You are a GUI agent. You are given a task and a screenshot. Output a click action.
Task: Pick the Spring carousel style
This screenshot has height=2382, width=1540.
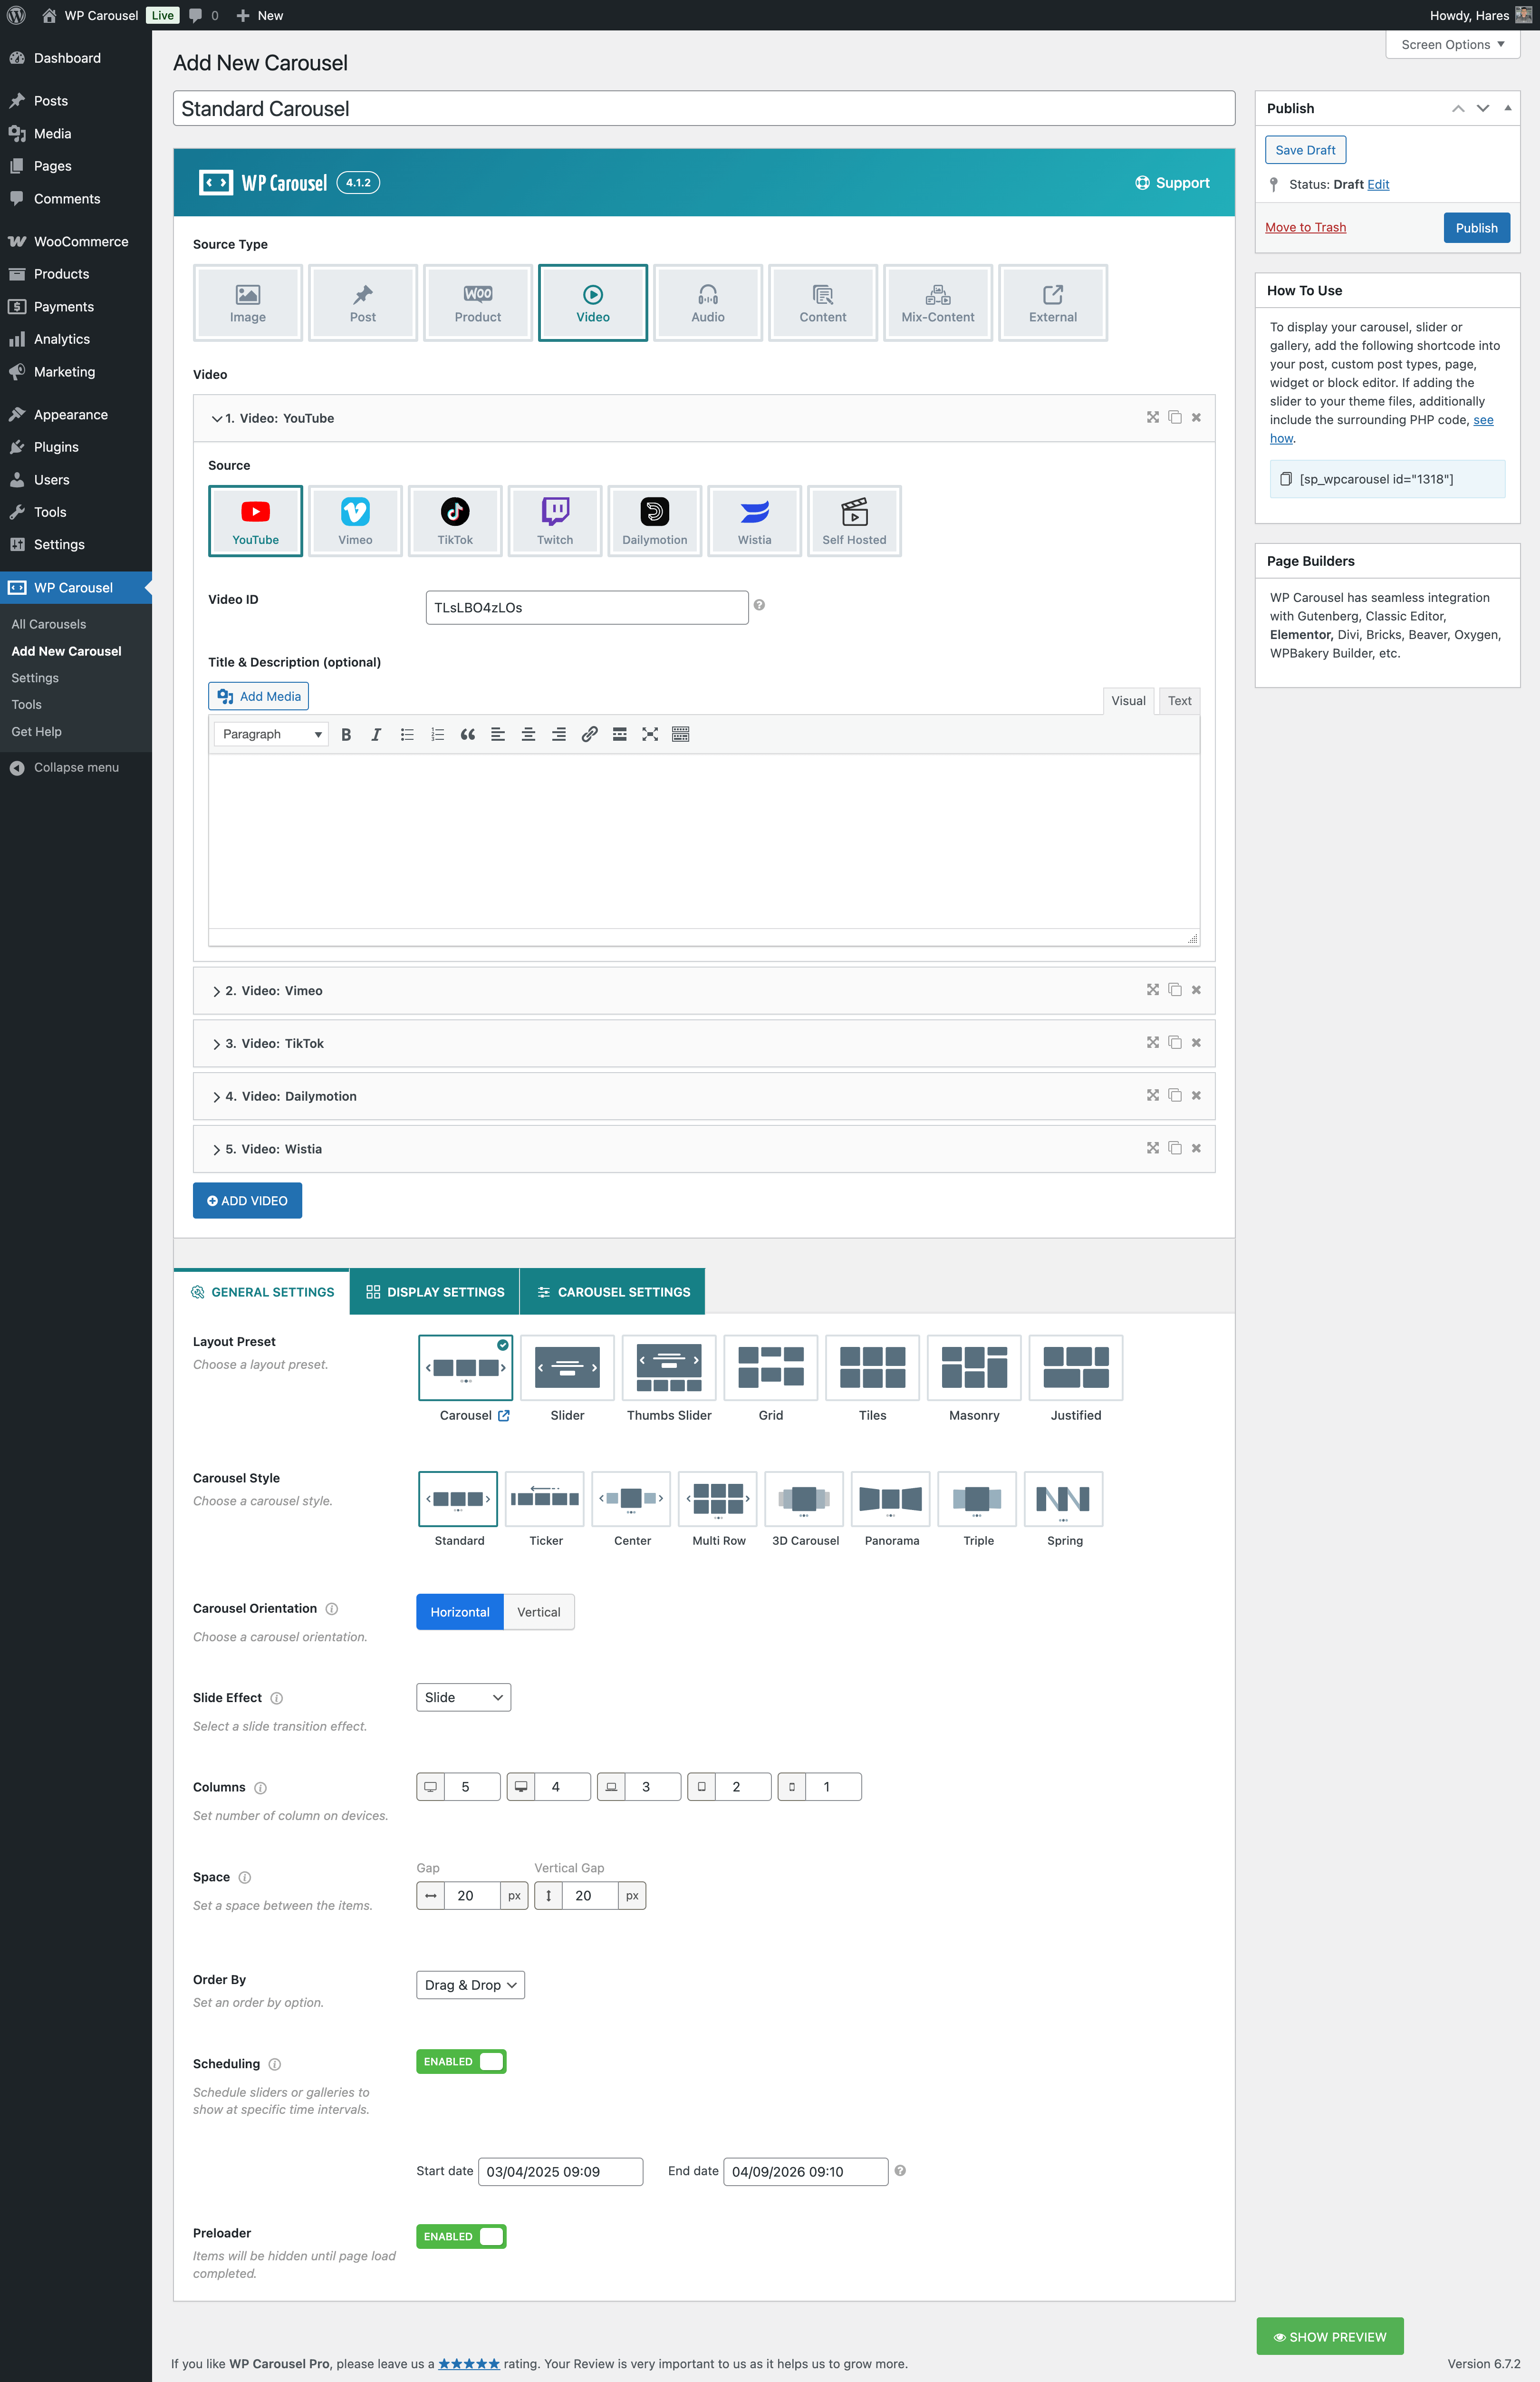1064,1498
